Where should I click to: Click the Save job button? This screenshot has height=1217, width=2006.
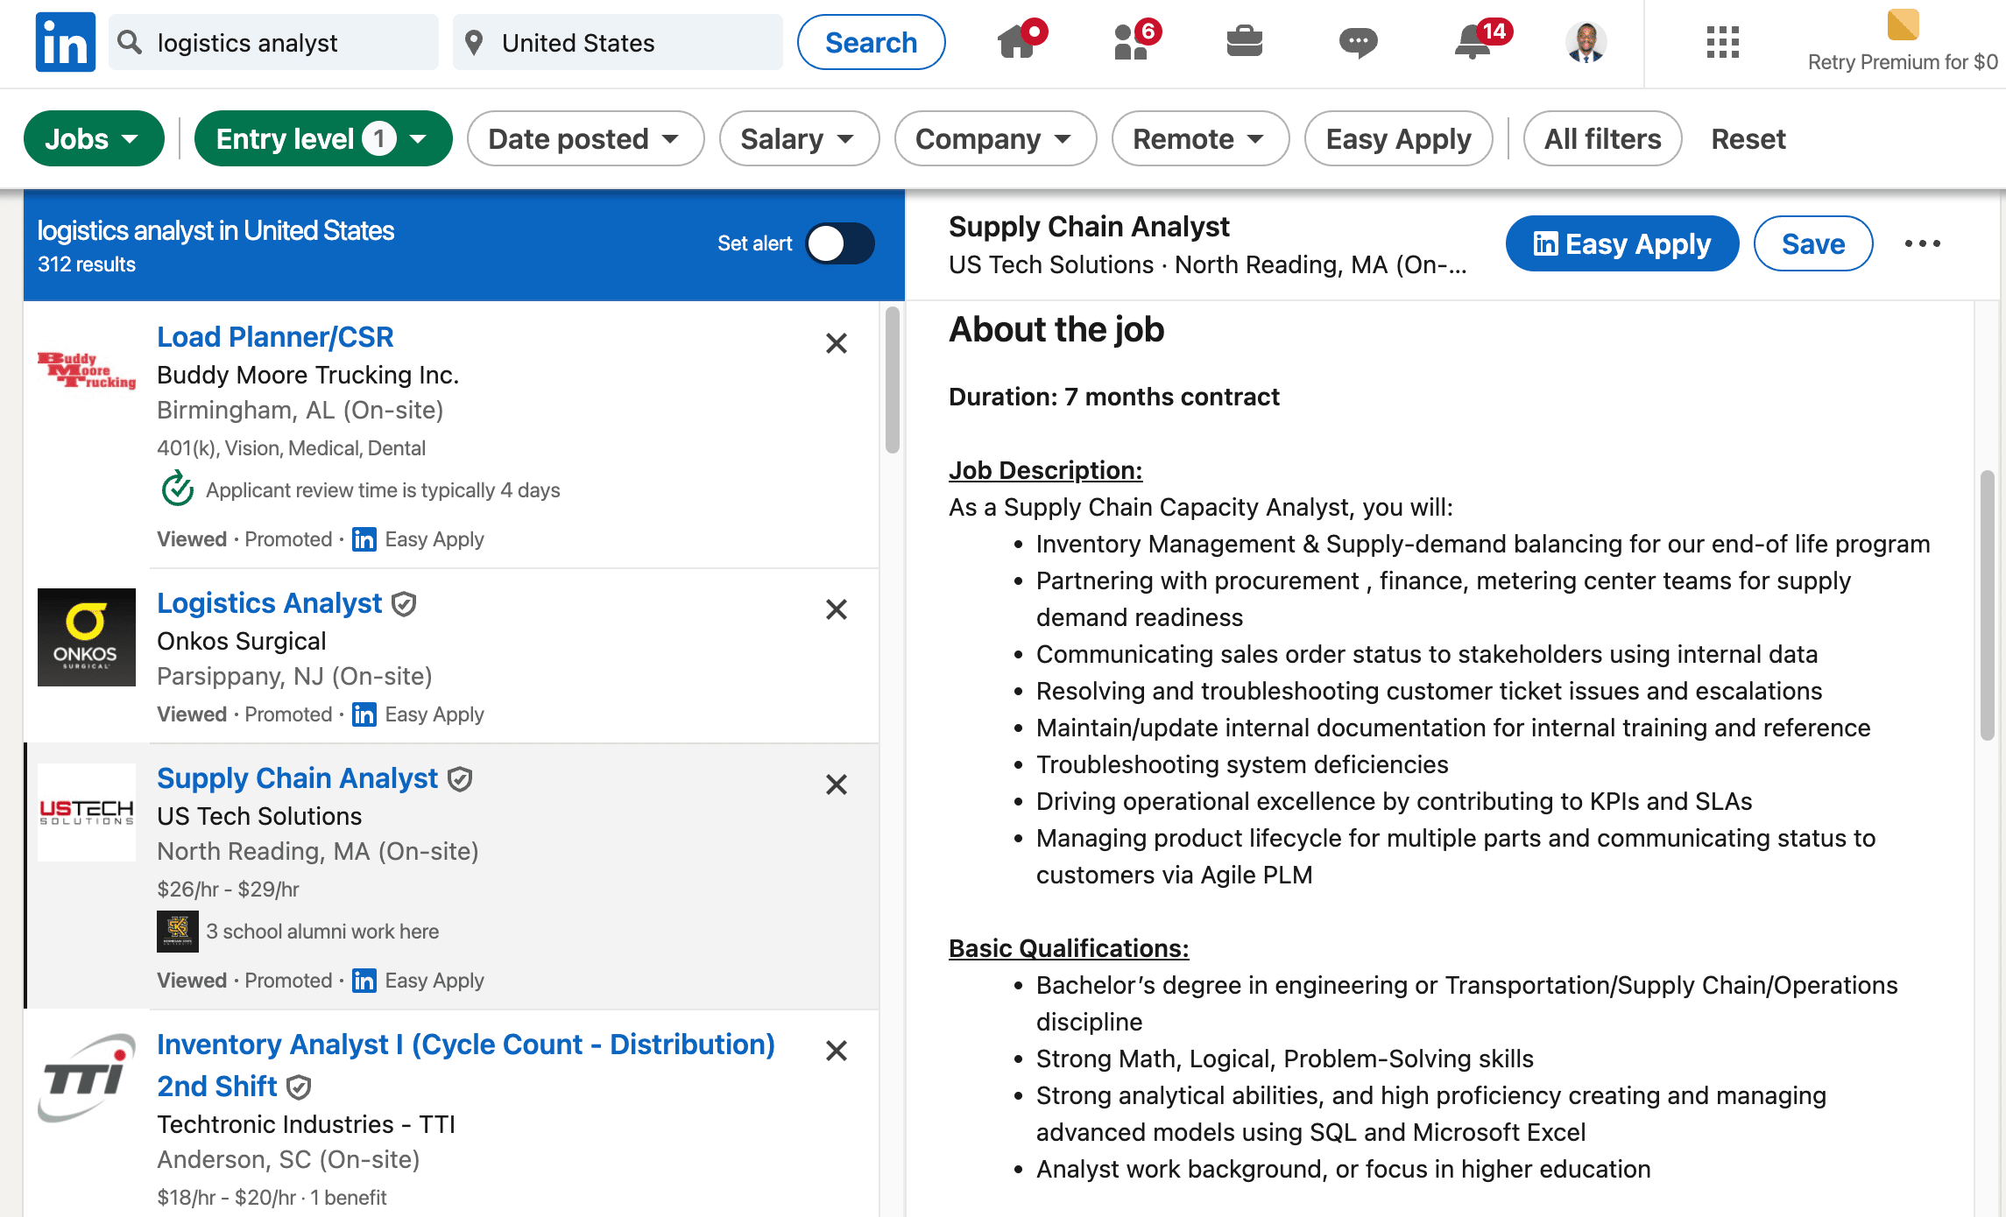pyautogui.click(x=1812, y=243)
